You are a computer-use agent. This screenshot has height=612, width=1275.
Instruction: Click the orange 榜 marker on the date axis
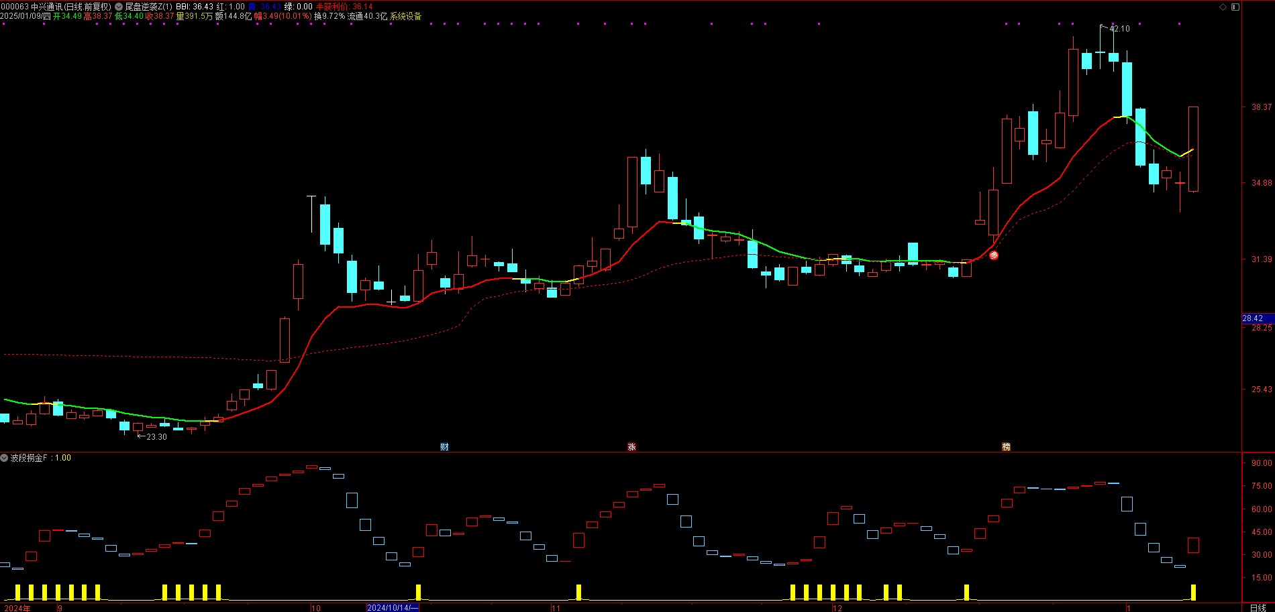[x=1006, y=446]
